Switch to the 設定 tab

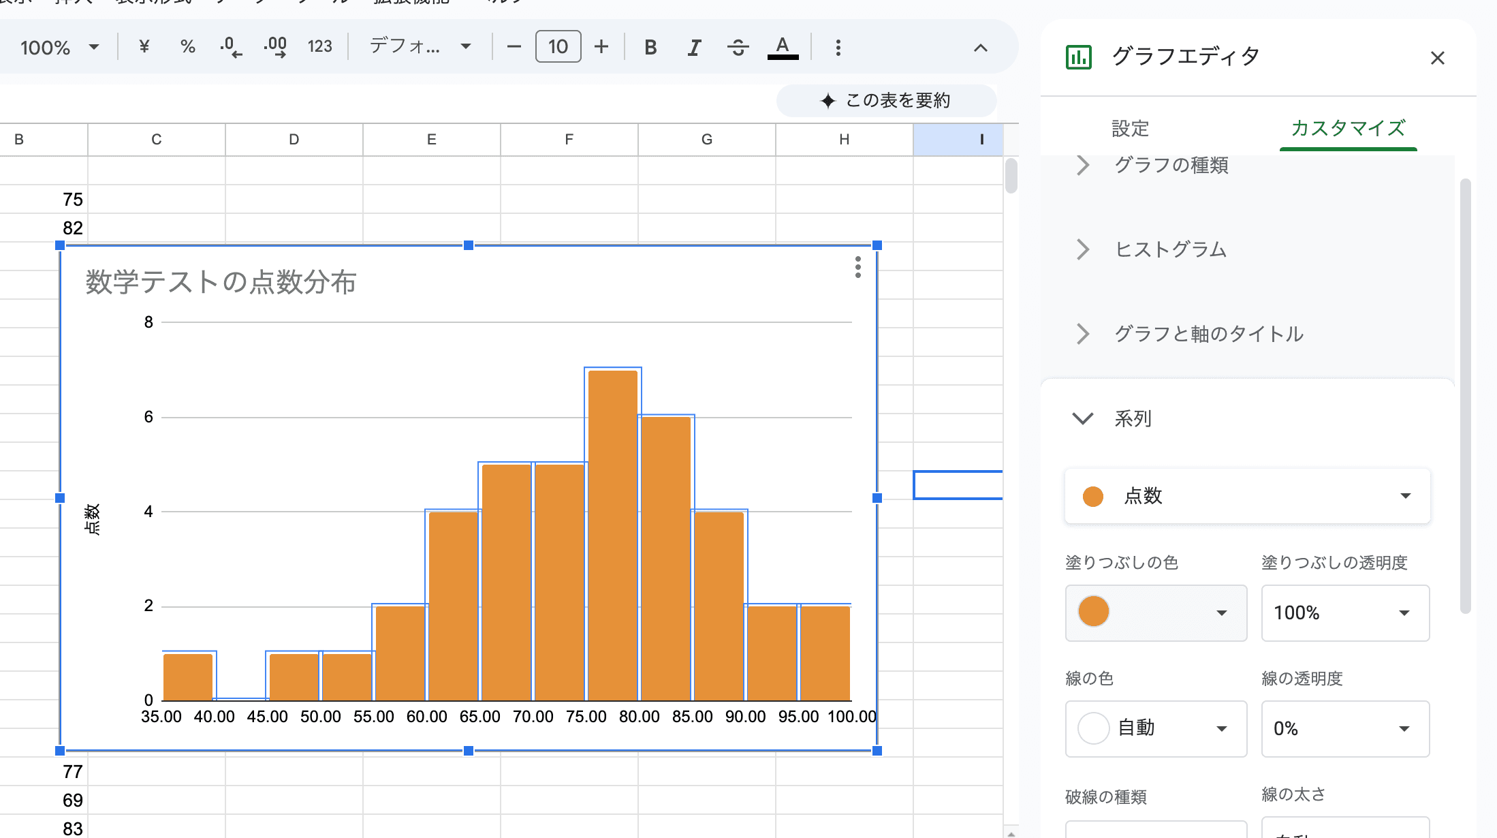1130,128
